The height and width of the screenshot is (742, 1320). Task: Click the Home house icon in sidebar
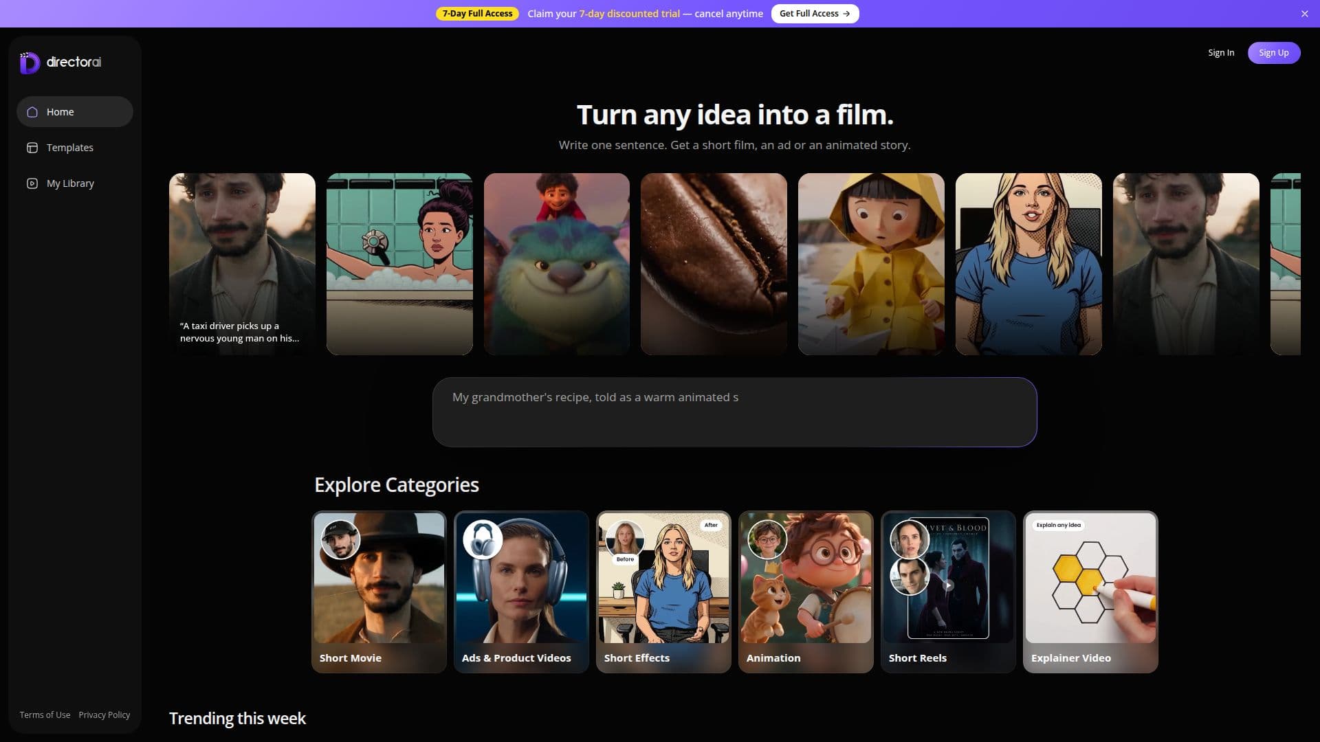[32, 112]
